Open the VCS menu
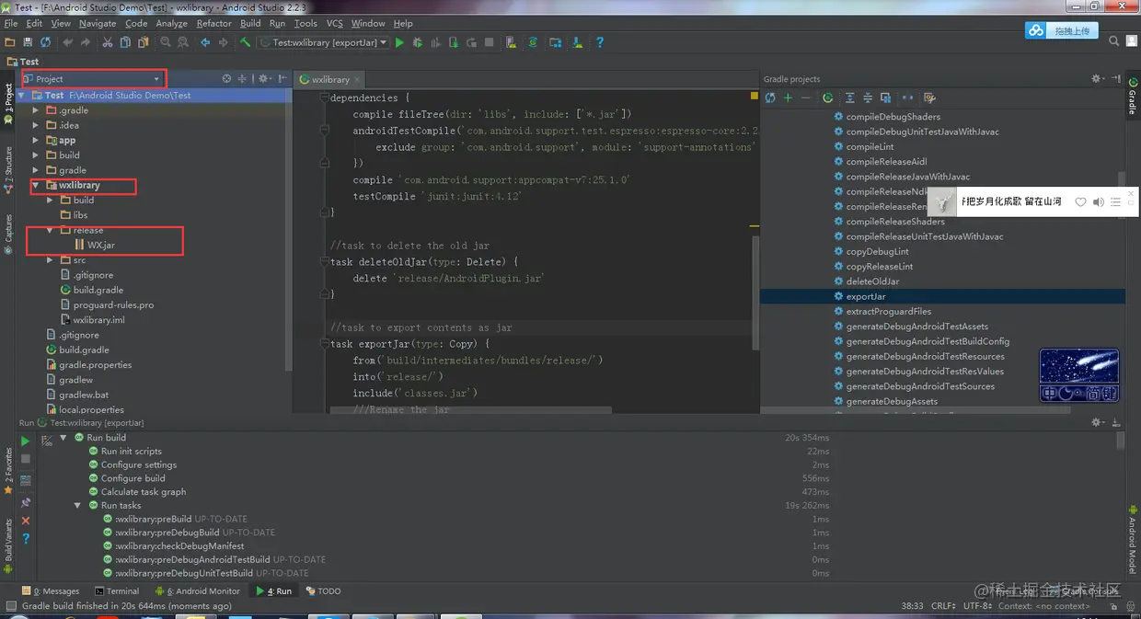This screenshot has width=1141, height=619. (x=334, y=23)
